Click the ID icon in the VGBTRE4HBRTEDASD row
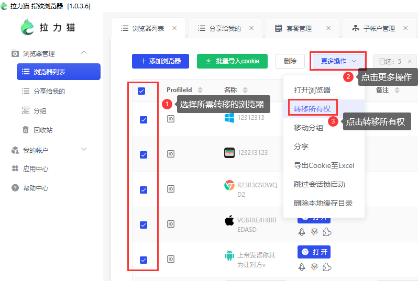 pos(171,224)
